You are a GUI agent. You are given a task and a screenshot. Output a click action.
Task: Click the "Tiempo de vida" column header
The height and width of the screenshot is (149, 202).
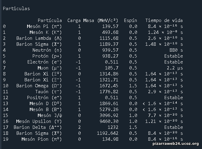[164, 20]
